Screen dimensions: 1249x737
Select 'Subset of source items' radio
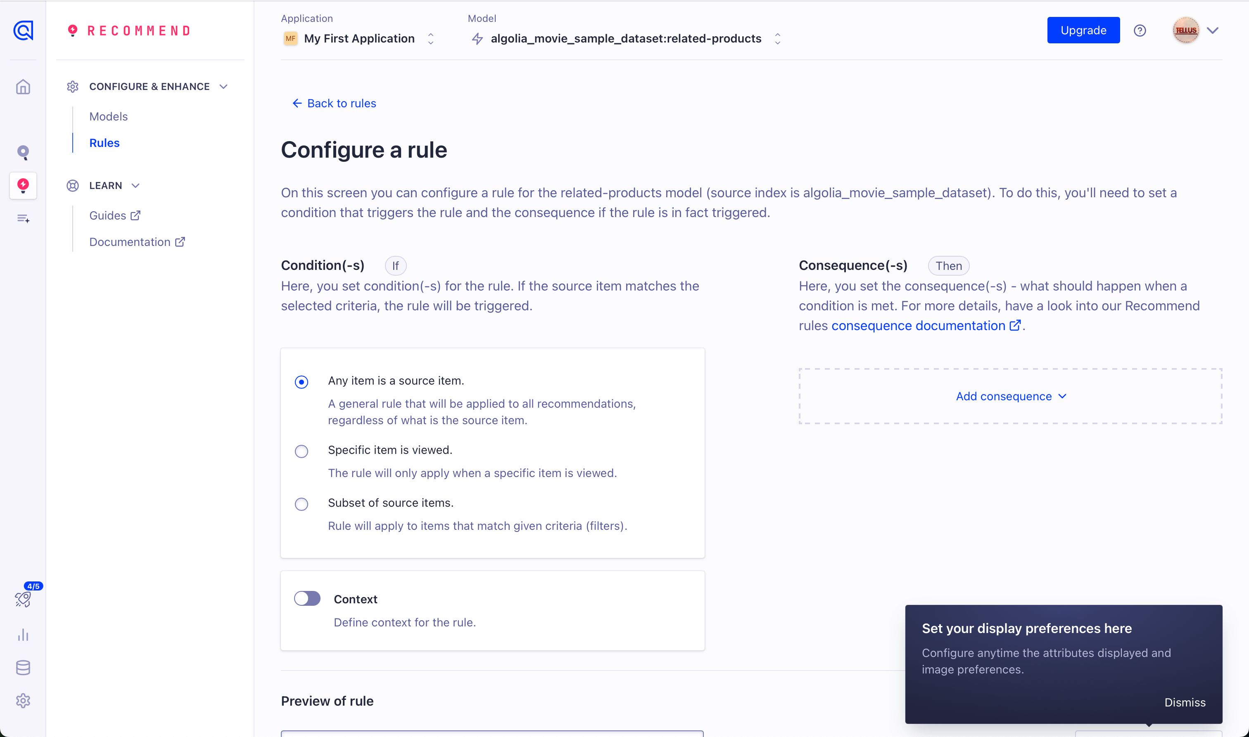coord(301,504)
